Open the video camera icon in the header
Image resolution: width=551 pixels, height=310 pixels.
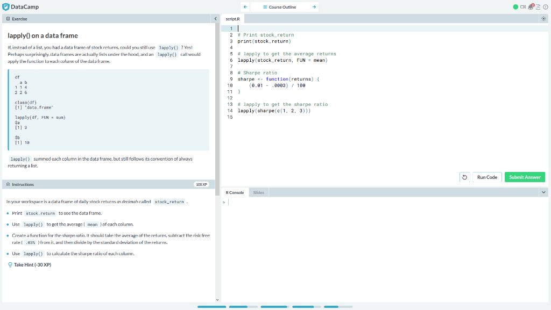523,7
